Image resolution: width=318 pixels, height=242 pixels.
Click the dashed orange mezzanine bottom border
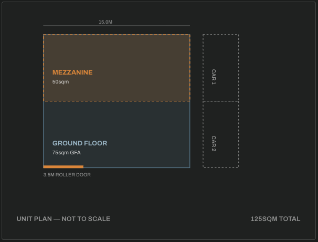coord(116,101)
